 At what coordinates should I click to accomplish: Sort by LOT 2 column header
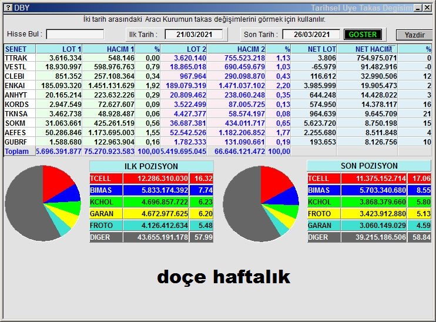point(183,49)
